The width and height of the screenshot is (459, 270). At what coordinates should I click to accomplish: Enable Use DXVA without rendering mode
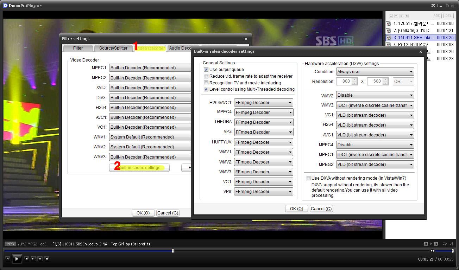(308, 178)
